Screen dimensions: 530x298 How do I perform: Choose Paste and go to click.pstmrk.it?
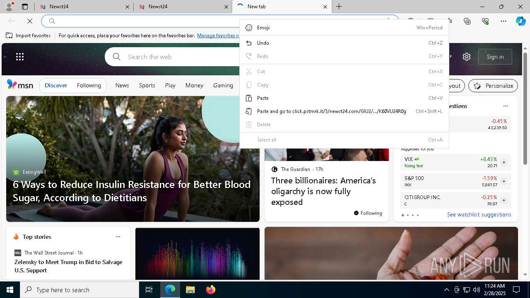pos(344,111)
